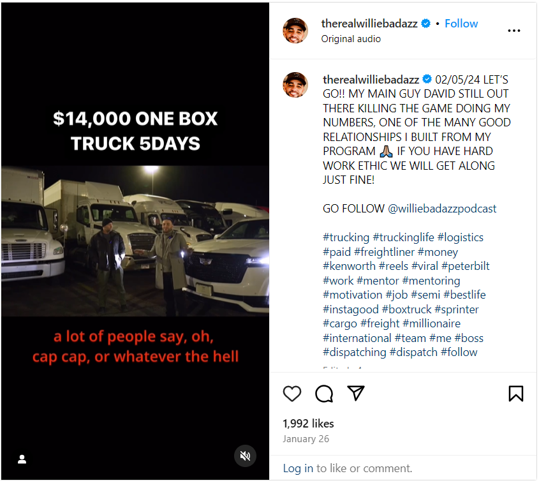Open the #dispatching hashtag
The width and height of the screenshot is (539, 483).
pos(354,352)
